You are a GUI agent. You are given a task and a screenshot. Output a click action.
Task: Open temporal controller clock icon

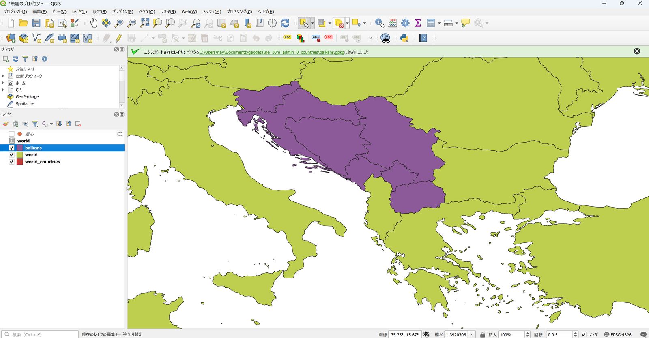click(272, 23)
